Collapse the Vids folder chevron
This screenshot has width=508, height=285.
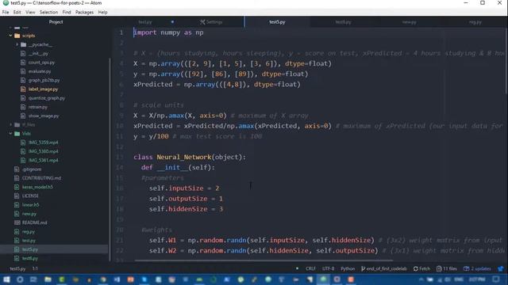10,134
